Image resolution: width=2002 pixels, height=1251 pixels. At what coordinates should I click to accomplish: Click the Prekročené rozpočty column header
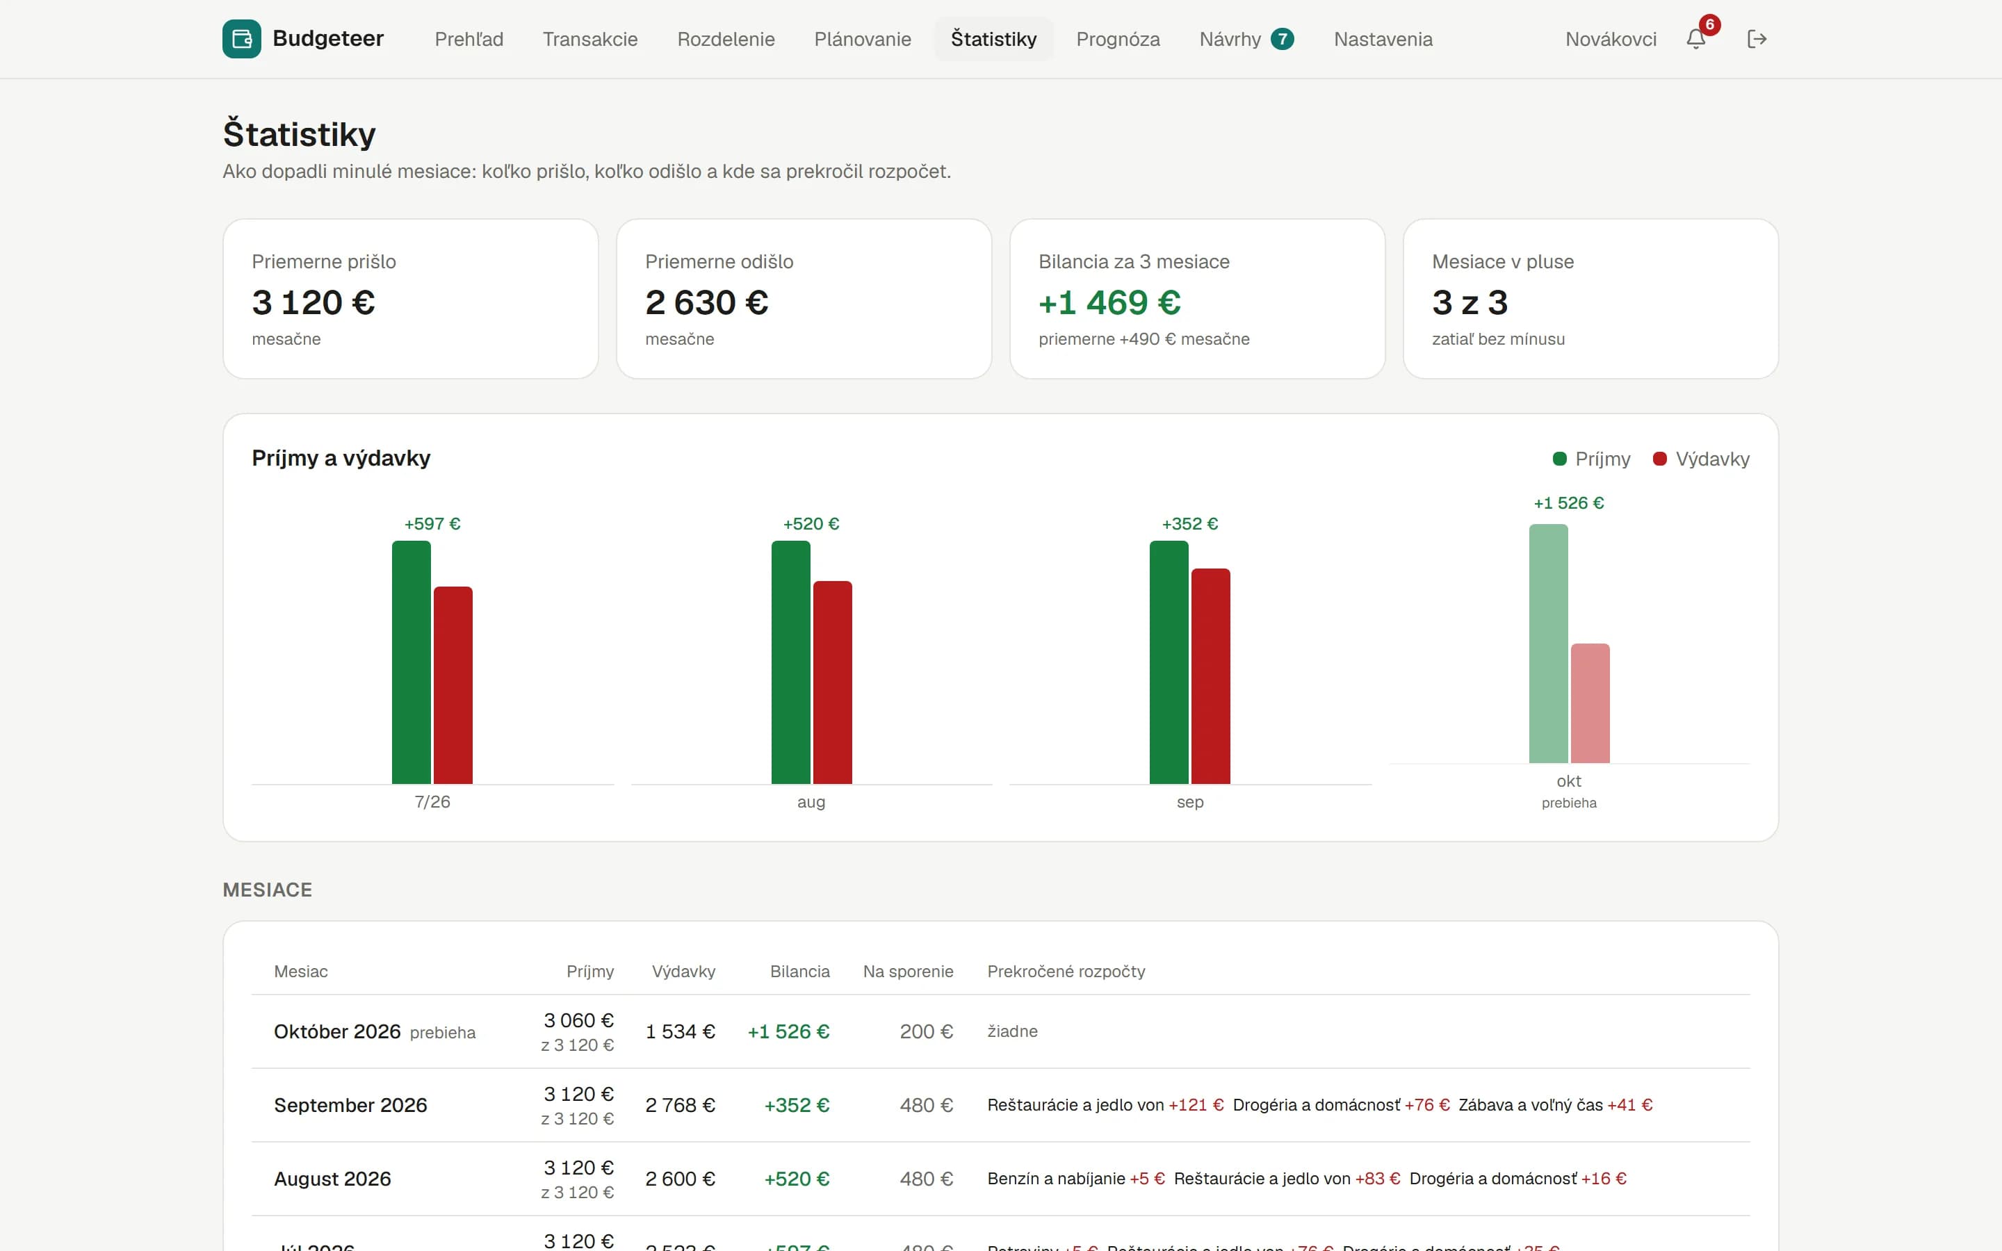(x=1066, y=972)
